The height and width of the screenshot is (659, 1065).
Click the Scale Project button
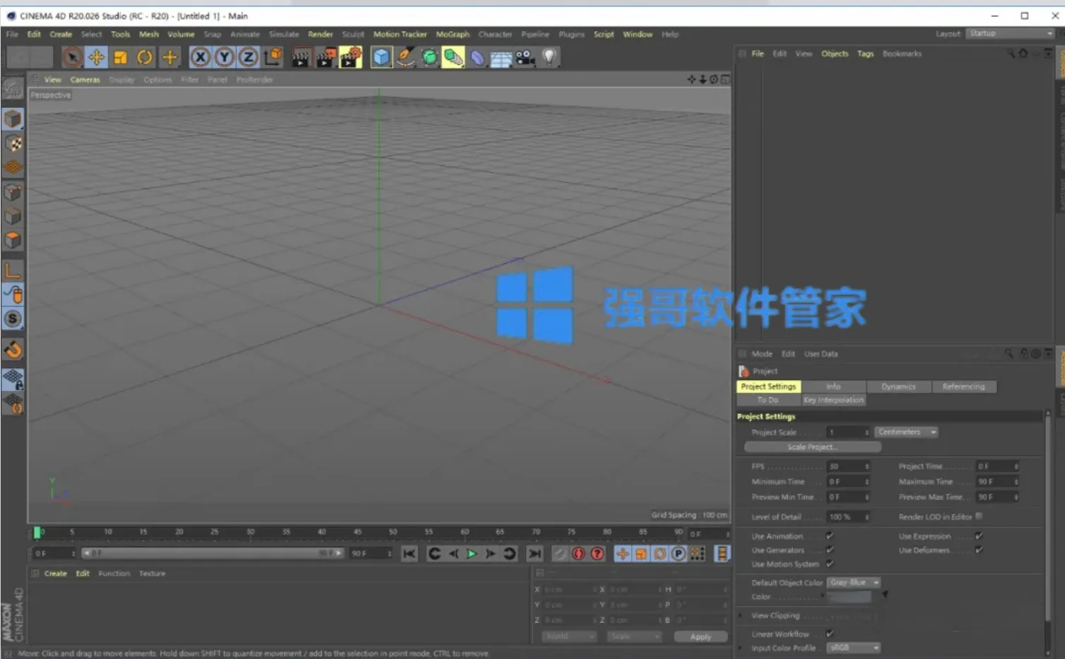pyautogui.click(x=813, y=447)
